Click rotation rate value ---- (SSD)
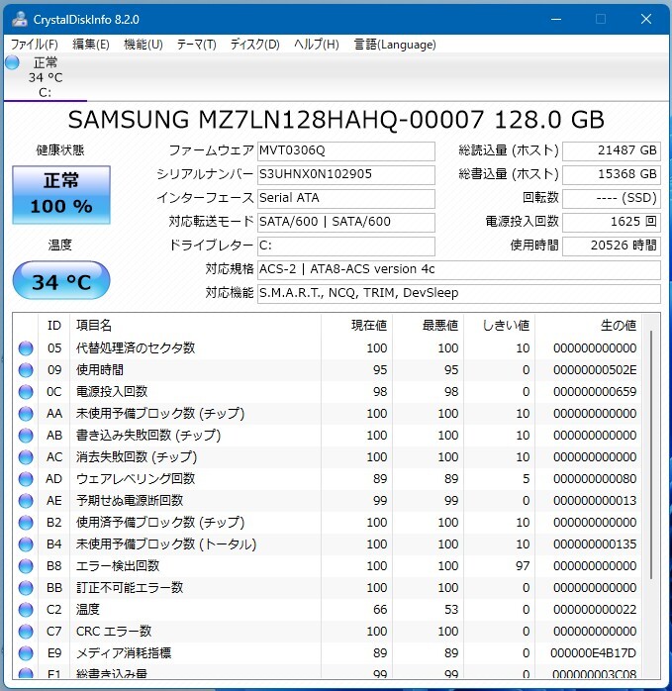The width and height of the screenshot is (672, 691). point(612,198)
